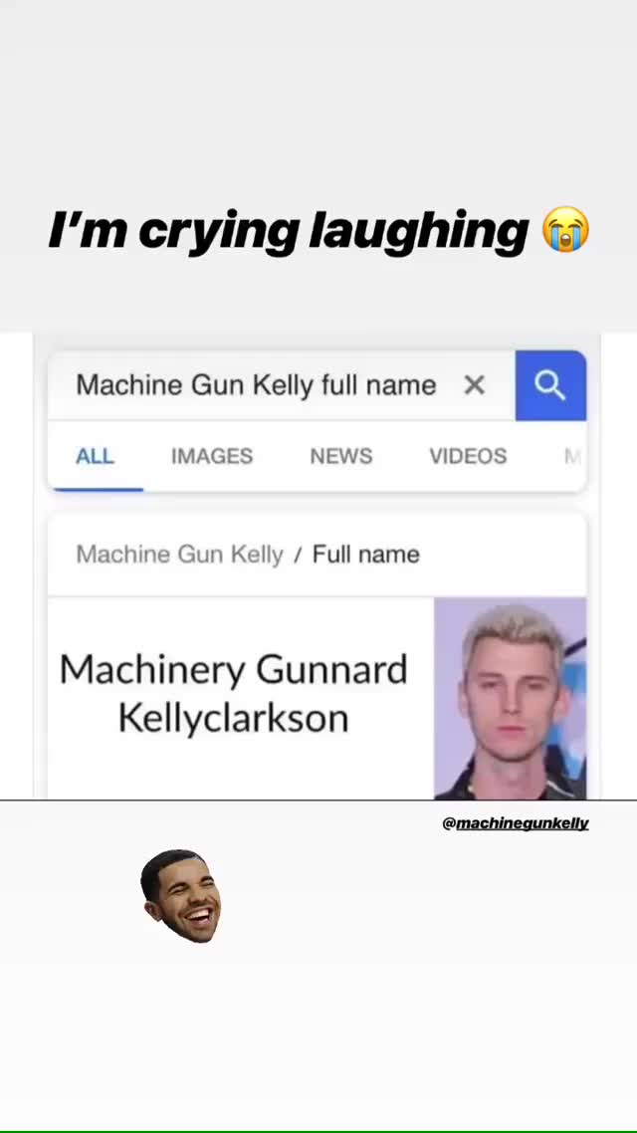Click the blue underline beneath the ALL tab
The image size is (637, 1133).
click(x=98, y=489)
